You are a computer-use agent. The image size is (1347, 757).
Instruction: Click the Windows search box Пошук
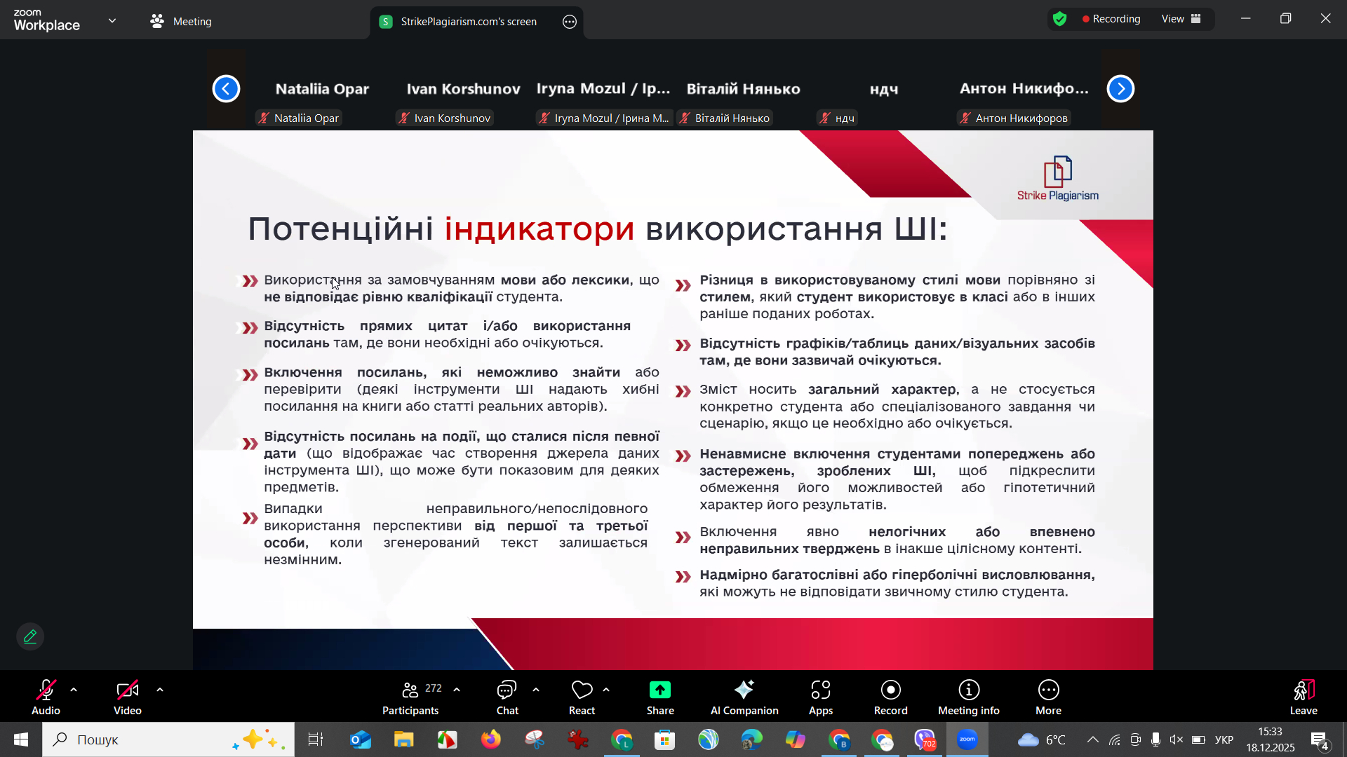pos(168,739)
